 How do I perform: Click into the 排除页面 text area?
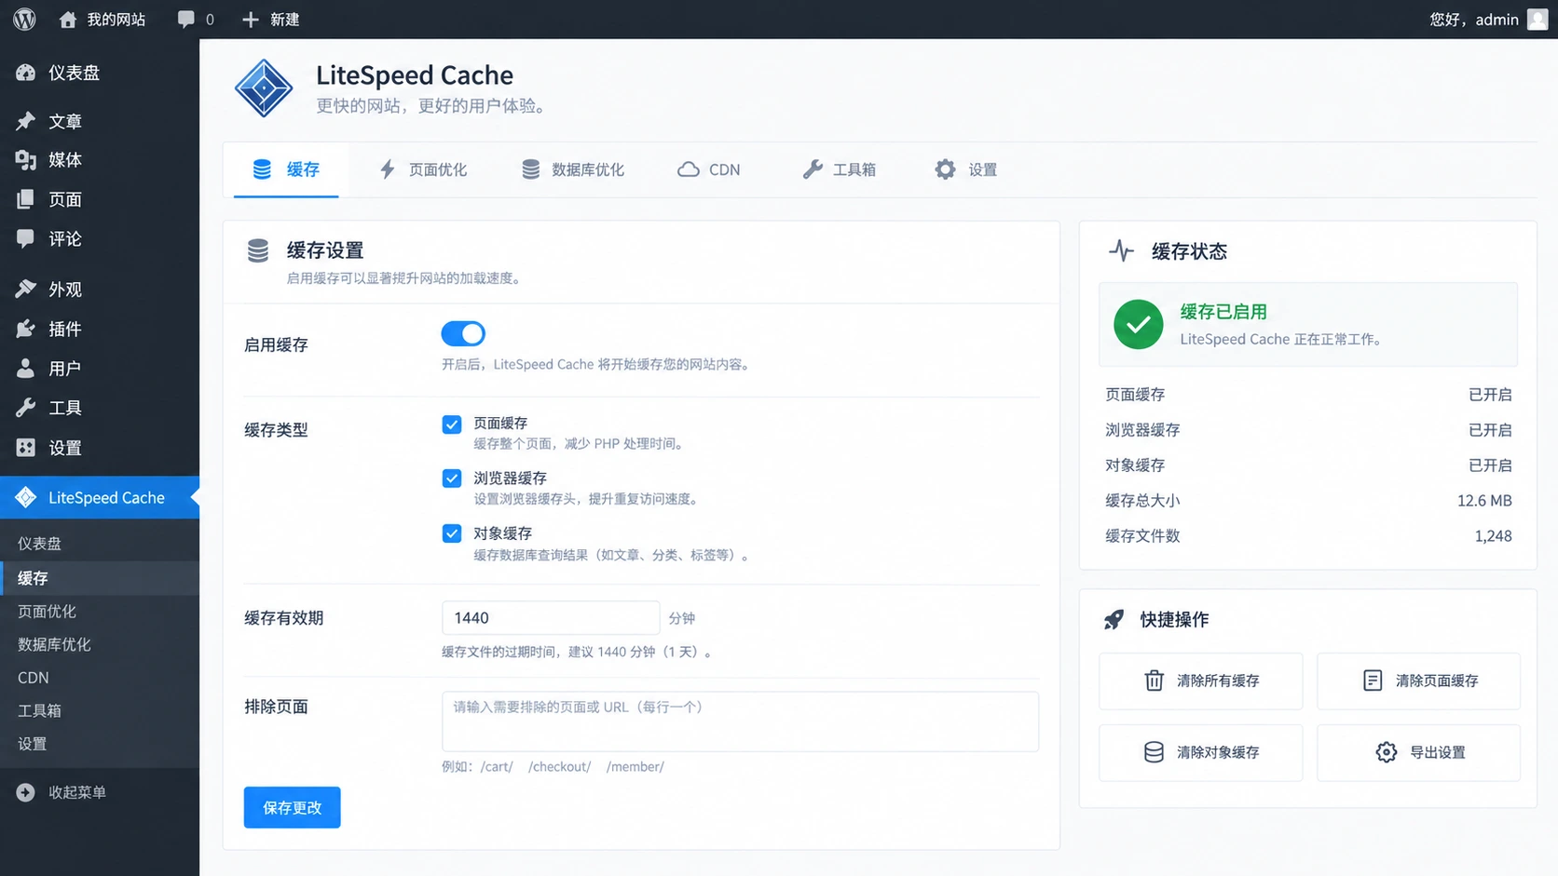click(740, 721)
